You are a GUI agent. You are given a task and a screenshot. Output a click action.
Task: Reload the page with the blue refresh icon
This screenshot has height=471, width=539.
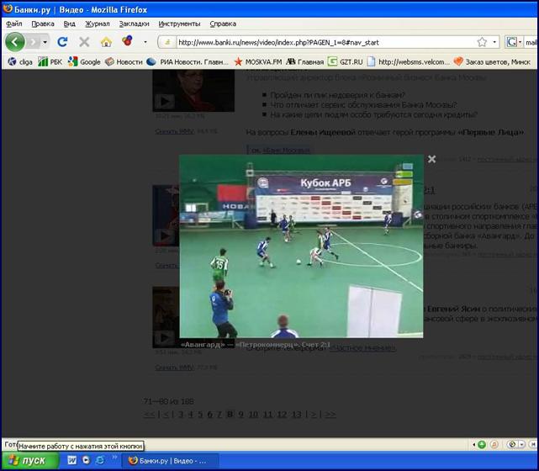tap(62, 42)
